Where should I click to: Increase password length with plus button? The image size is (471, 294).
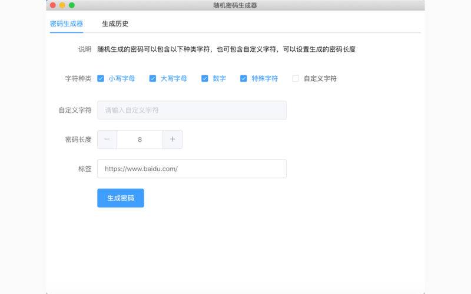click(x=173, y=139)
